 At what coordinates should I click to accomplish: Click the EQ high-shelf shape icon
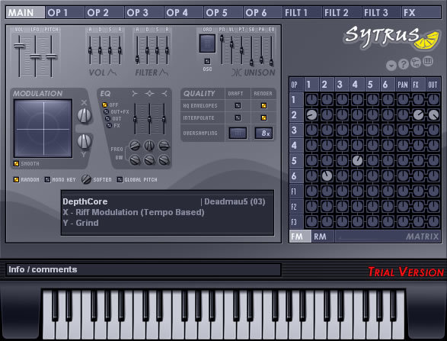164,93
